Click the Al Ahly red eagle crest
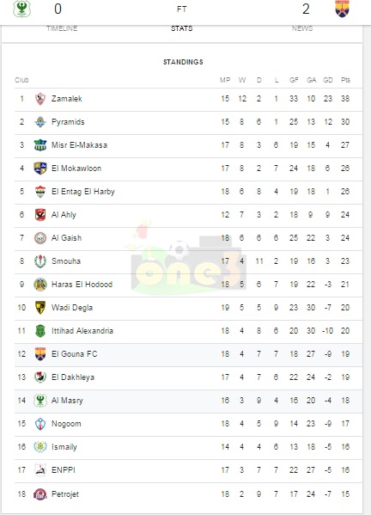371x515 pixels. tap(40, 215)
